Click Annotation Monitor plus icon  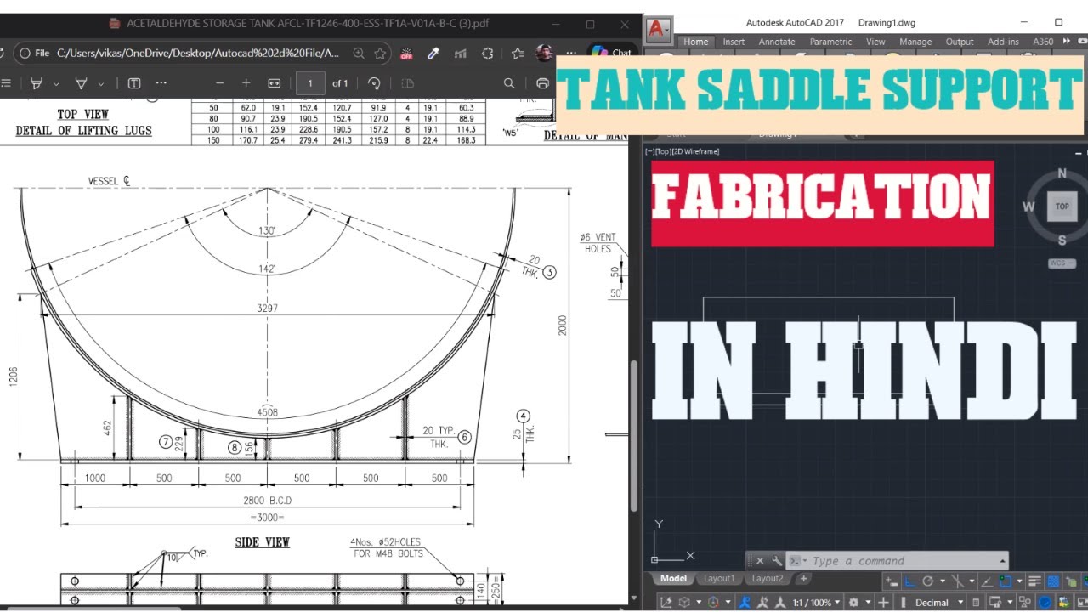(x=883, y=603)
